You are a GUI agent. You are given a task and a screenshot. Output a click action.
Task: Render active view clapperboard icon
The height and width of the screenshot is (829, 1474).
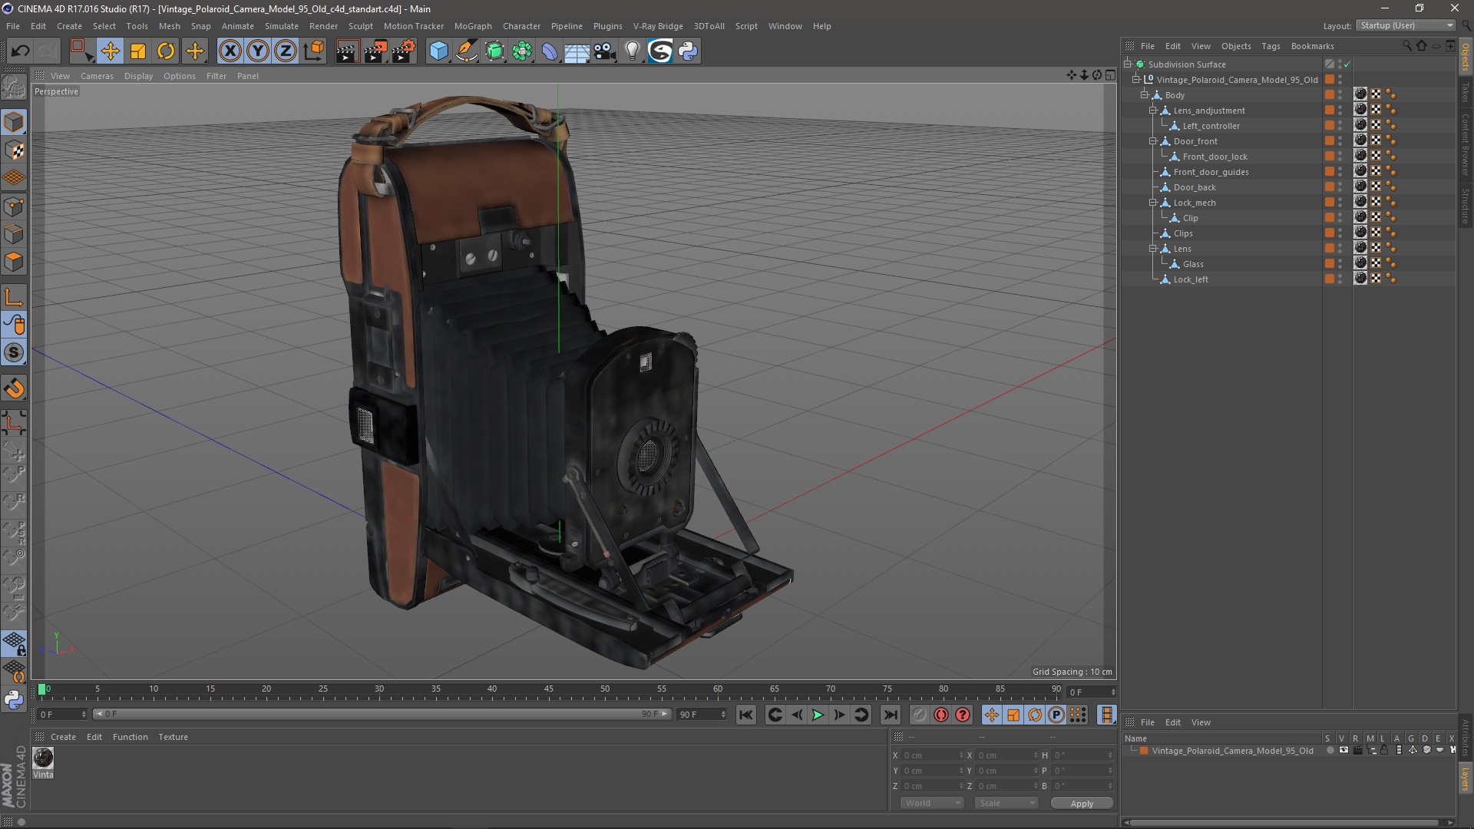(347, 51)
